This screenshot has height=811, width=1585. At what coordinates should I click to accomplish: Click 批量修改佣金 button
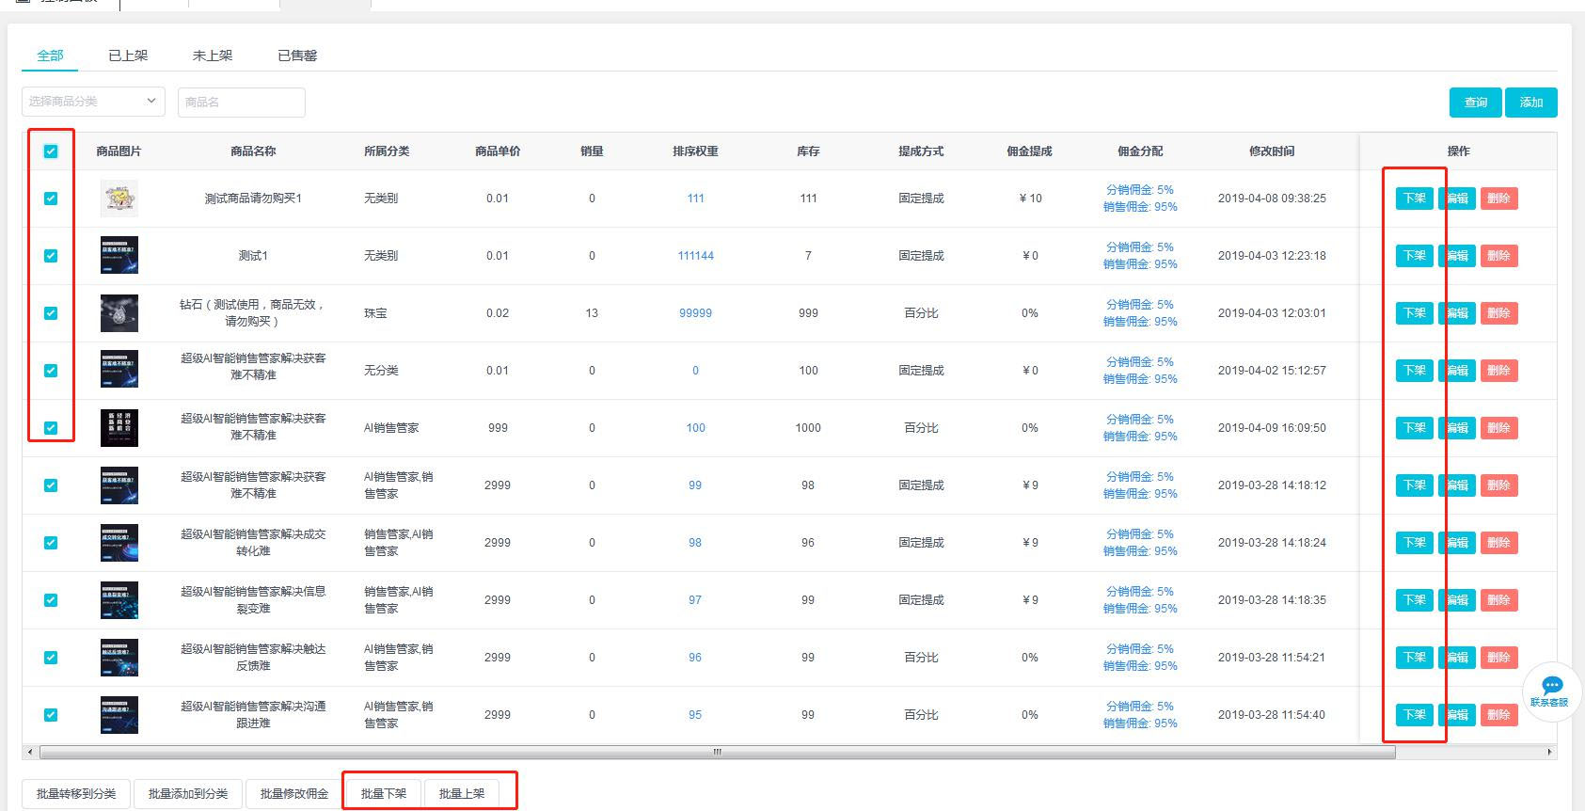[294, 793]
